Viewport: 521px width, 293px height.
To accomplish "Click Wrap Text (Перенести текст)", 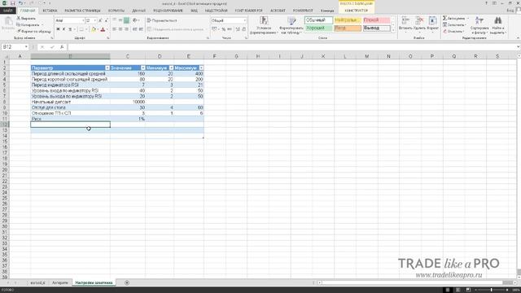I will (x=162, y=20).
